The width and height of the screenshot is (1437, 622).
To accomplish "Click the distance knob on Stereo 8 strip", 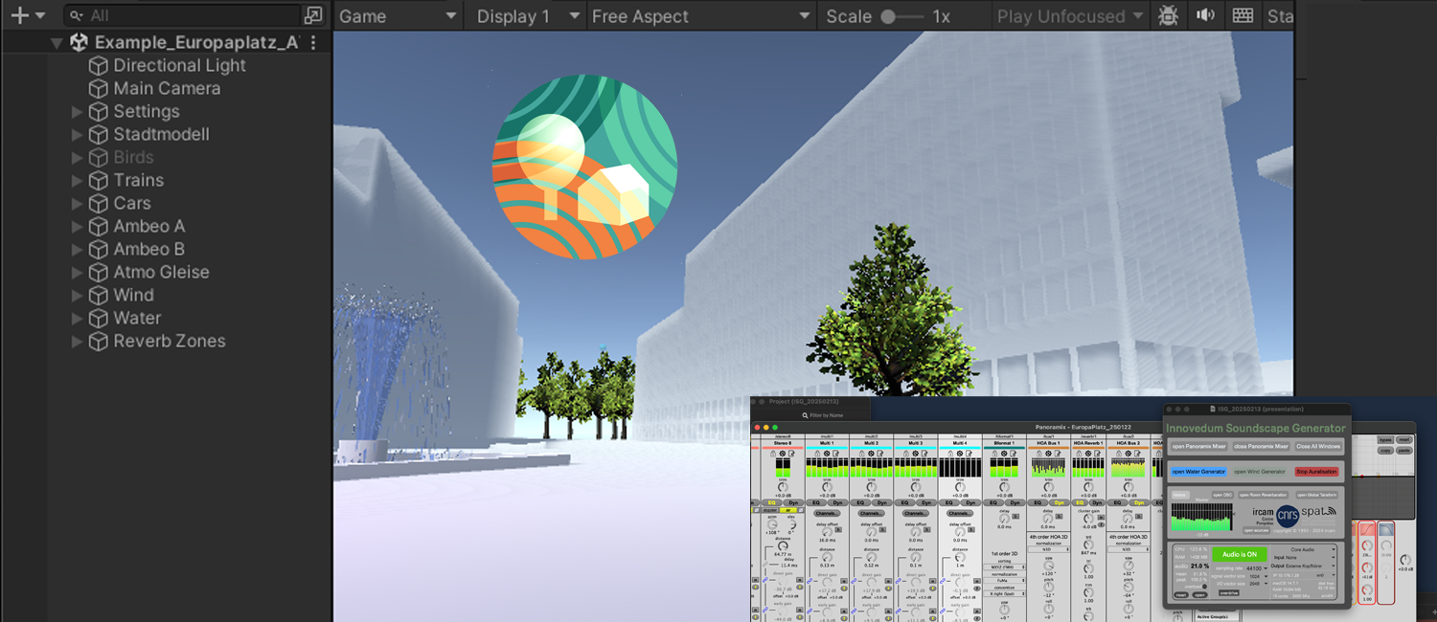I will click(783, 545).
